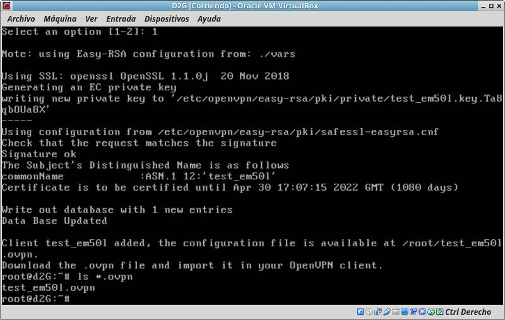Click the 'Using configuration from' safessl-easyrsa.cnf line
This screenshot has width=505, height=320.
220,132
